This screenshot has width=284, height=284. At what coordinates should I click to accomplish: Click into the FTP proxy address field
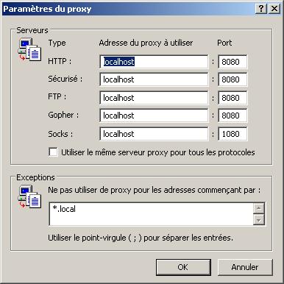coord(154,98)
